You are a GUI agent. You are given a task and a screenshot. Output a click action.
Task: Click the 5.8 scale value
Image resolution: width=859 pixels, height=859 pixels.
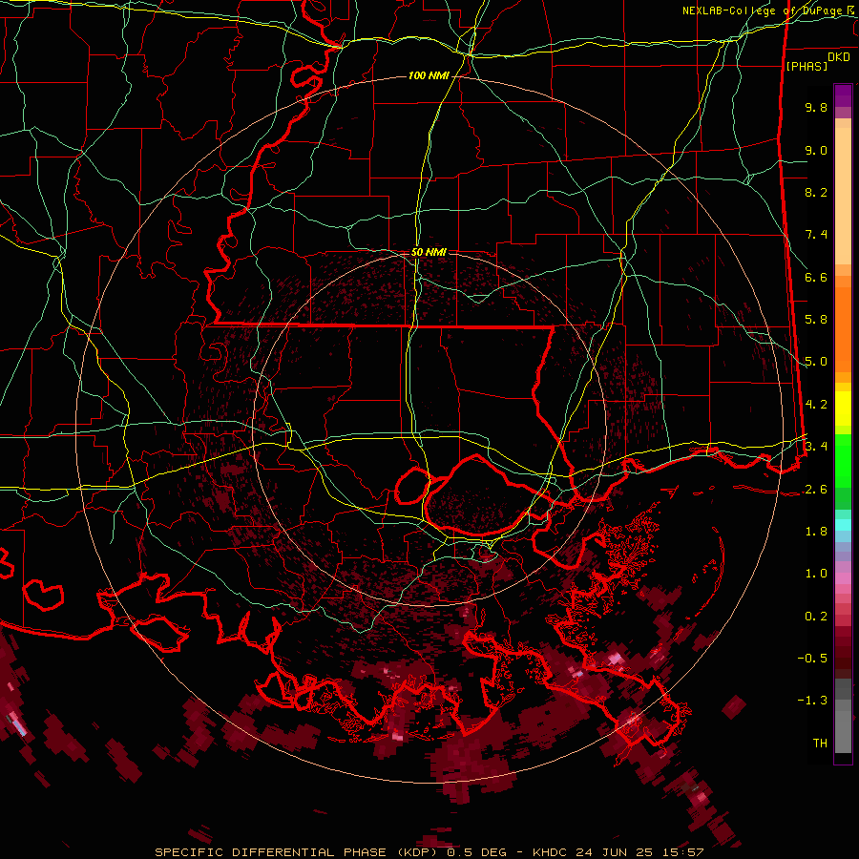[816, 320]
